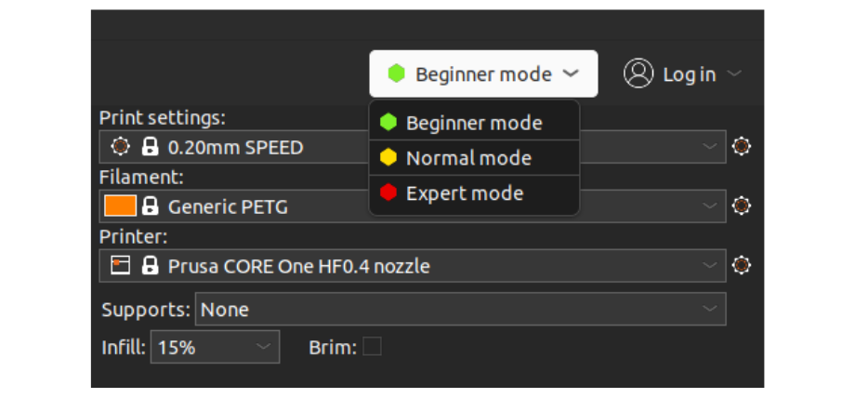Viewport: 855px width, 398px height.
Task: Click the Infill label
Action: tap(124, 347)
